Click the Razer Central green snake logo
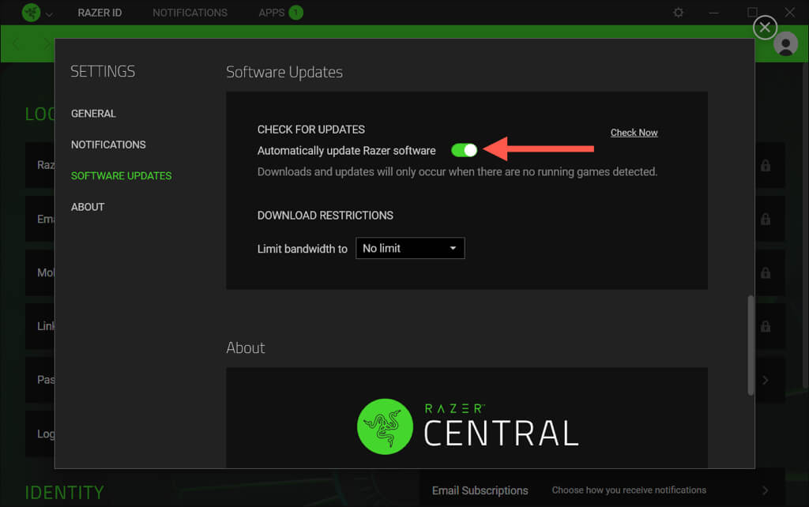Viewport: 809px width, 507px height. coord(385,426)
